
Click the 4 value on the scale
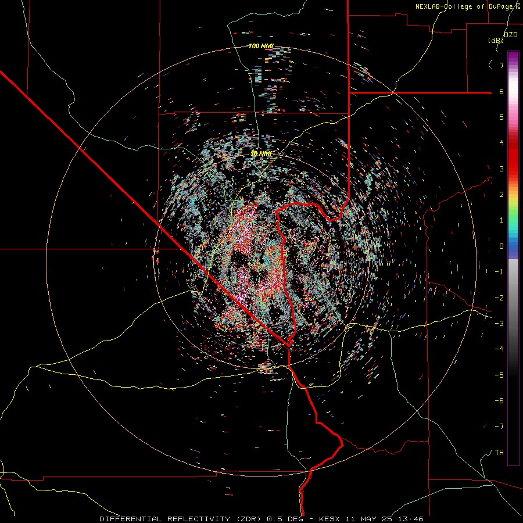(x=501, y=142)
